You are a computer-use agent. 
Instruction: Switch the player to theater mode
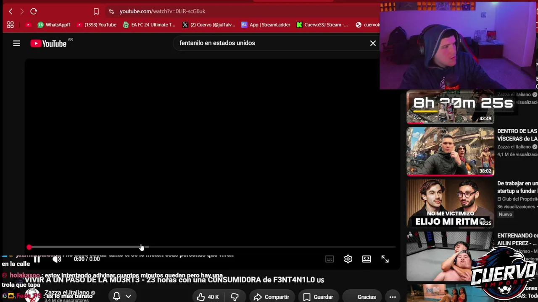click(367, 259)
